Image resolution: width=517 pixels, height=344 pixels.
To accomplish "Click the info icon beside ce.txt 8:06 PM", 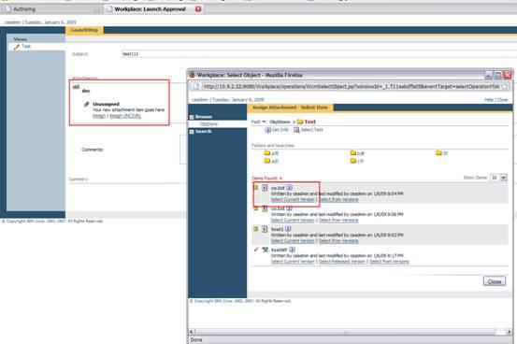I will [x=289, y=208].
